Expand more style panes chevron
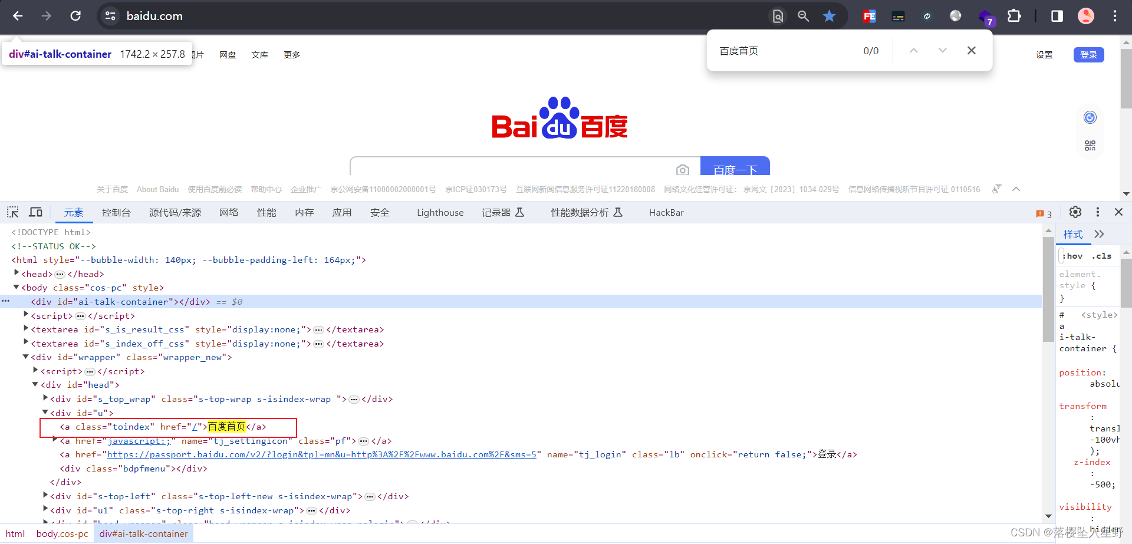The width and height of the screenshot is (1132, 544). (1099, 234)
